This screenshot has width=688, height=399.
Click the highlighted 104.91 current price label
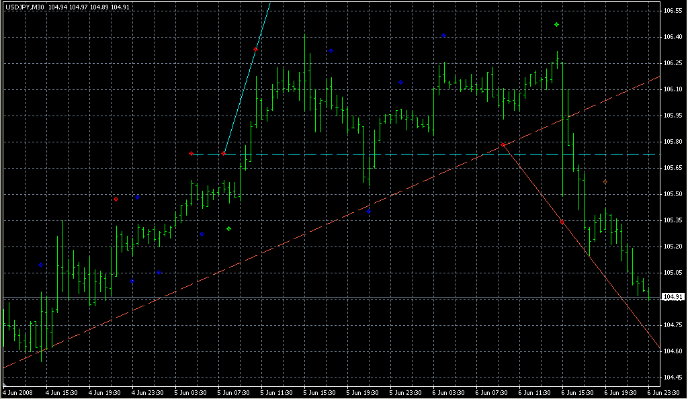point(673,297)
